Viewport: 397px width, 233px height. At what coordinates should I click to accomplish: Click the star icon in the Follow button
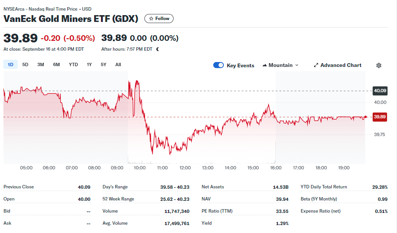pos(151,19)
